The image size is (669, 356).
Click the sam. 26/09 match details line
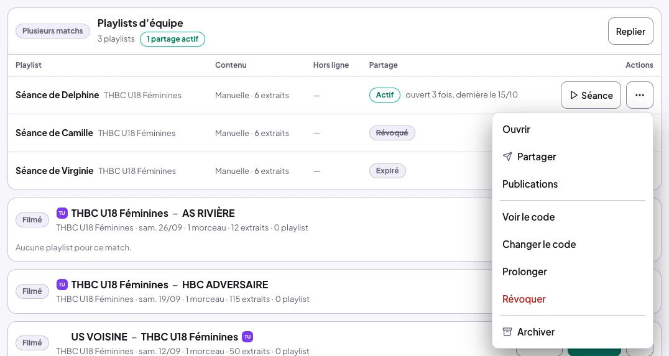pos(182,227)
